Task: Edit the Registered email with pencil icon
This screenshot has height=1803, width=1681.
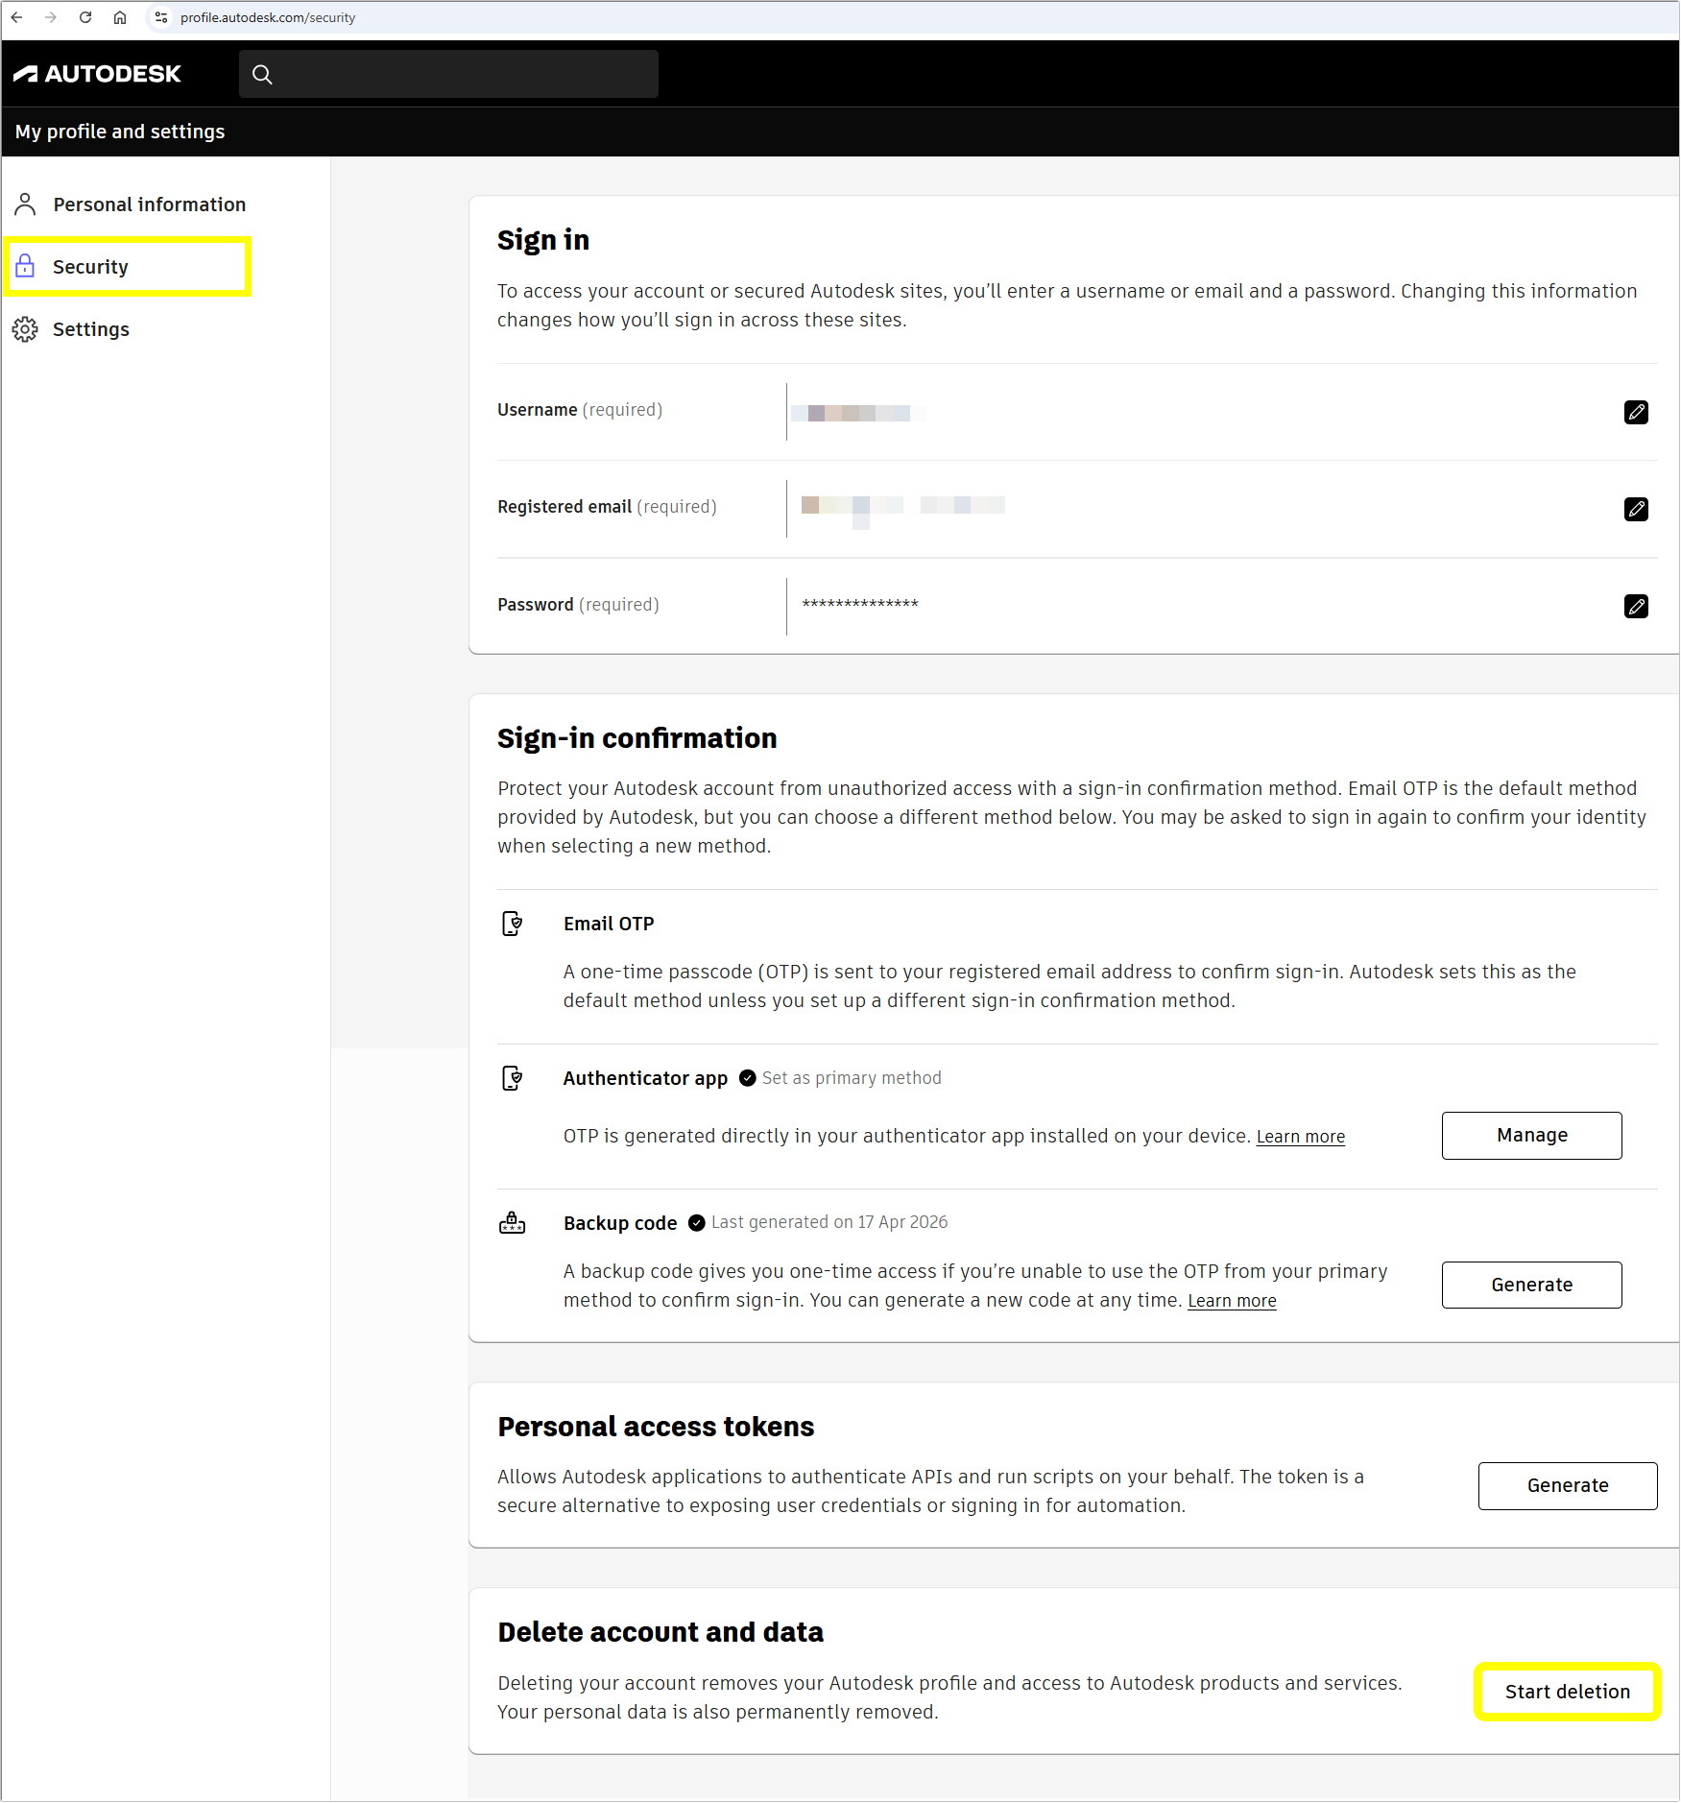Action: click(1636, 509)
